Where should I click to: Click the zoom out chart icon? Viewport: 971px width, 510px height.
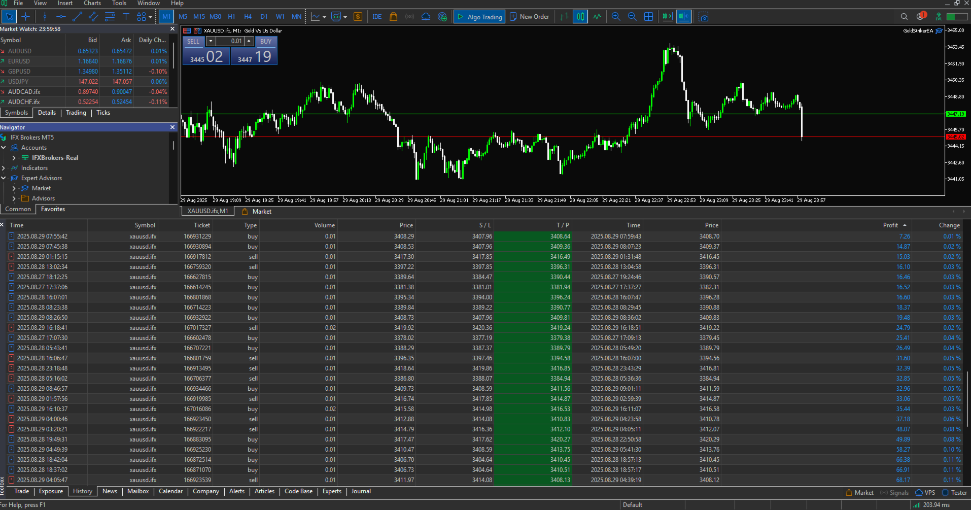(x=632, y=17)
